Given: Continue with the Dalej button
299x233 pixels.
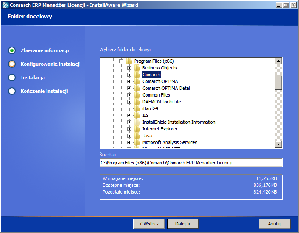Looking at the screenshot, I should pos(183,224).
